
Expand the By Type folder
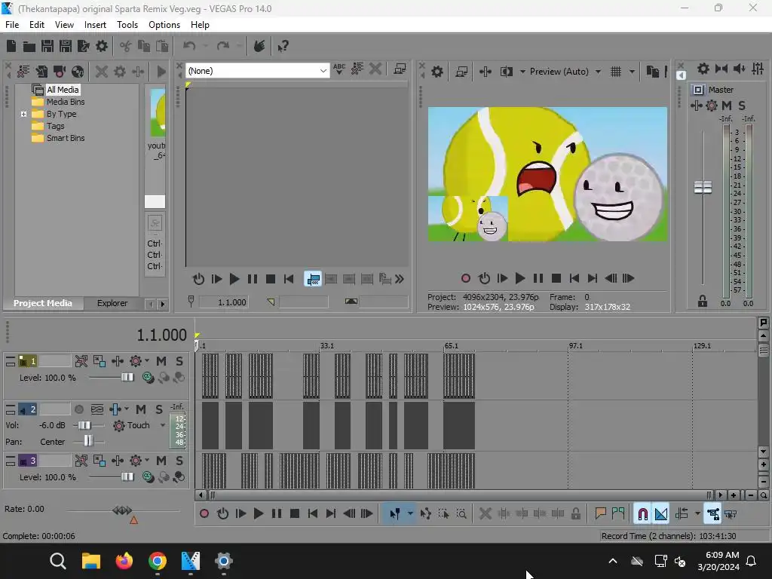click(x=23, y=115)
